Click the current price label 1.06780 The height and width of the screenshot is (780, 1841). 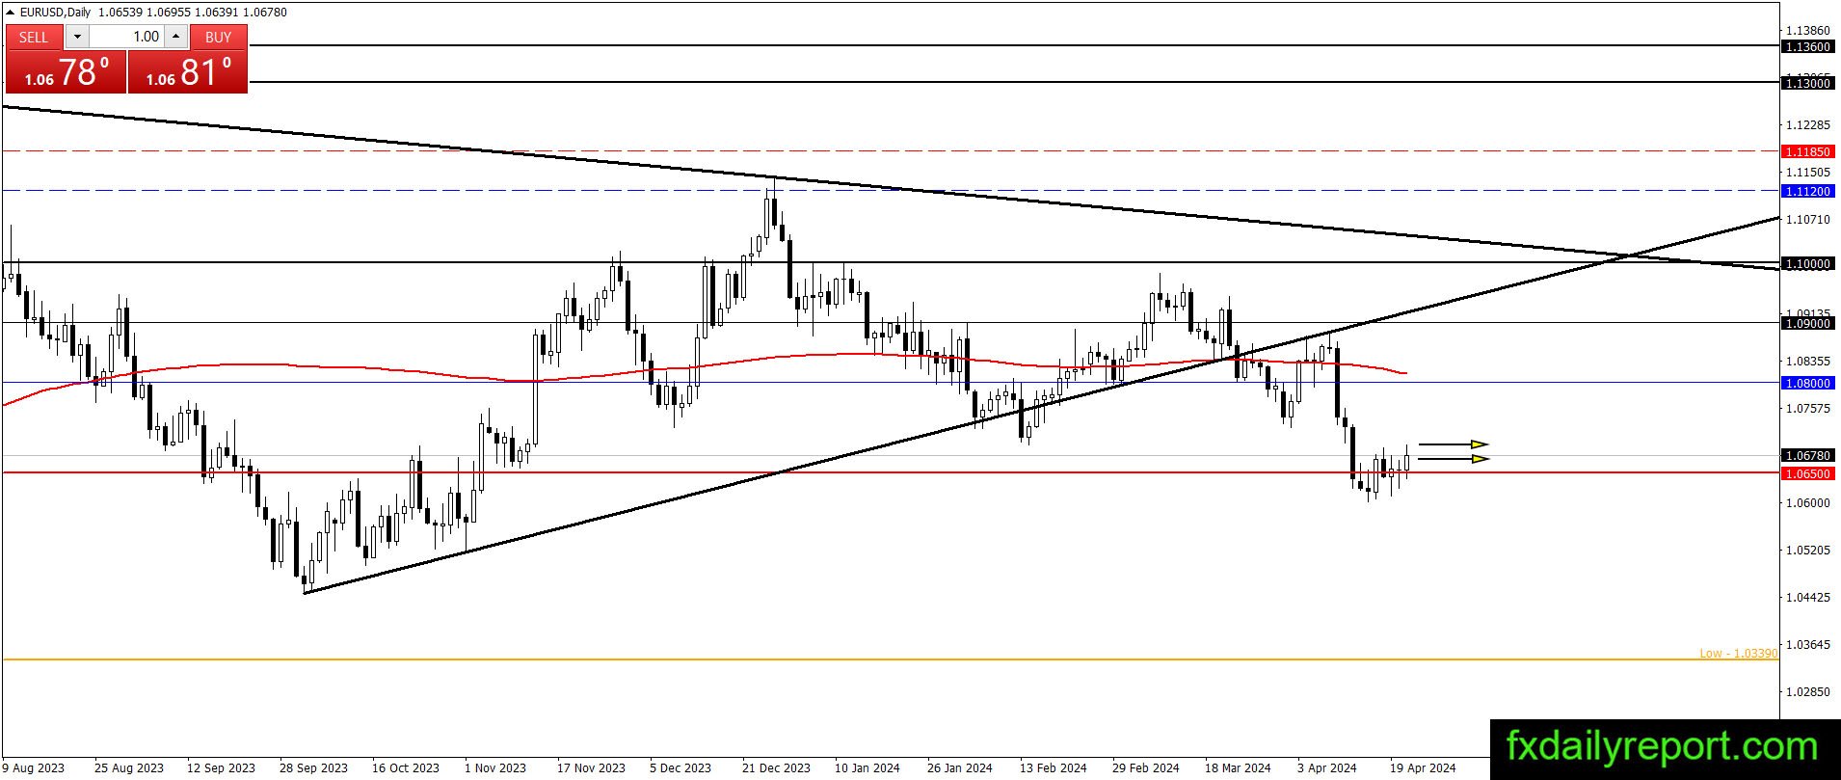tap(1807, 456)
